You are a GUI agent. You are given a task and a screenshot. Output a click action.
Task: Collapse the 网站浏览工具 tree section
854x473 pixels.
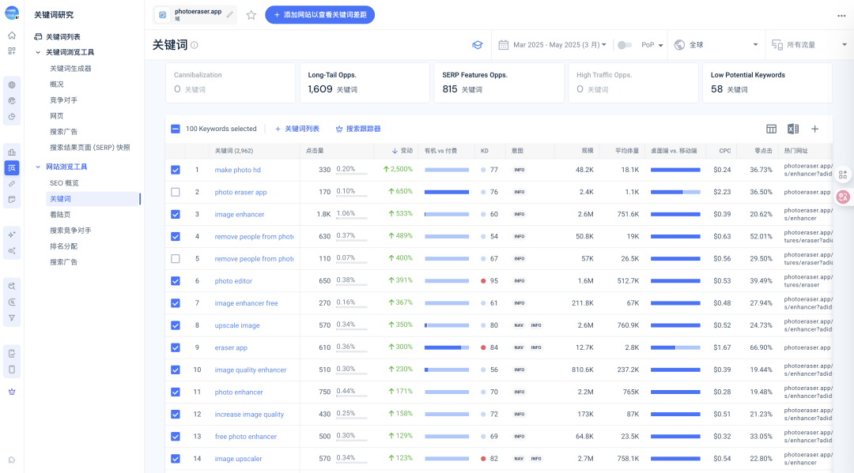coord(38,167)
